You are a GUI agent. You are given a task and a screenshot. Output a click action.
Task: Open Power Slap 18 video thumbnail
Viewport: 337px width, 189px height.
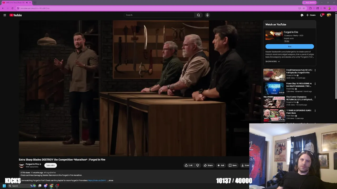point(274,88)
